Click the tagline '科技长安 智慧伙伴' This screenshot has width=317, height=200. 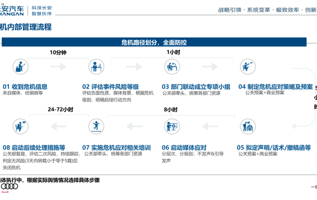(x=42, y=11)
